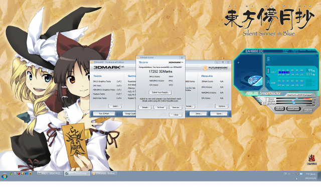Click the Batch Size Tests row
Image resolution: width=321 pixels, height=187 pixels.
coord(107,98)
